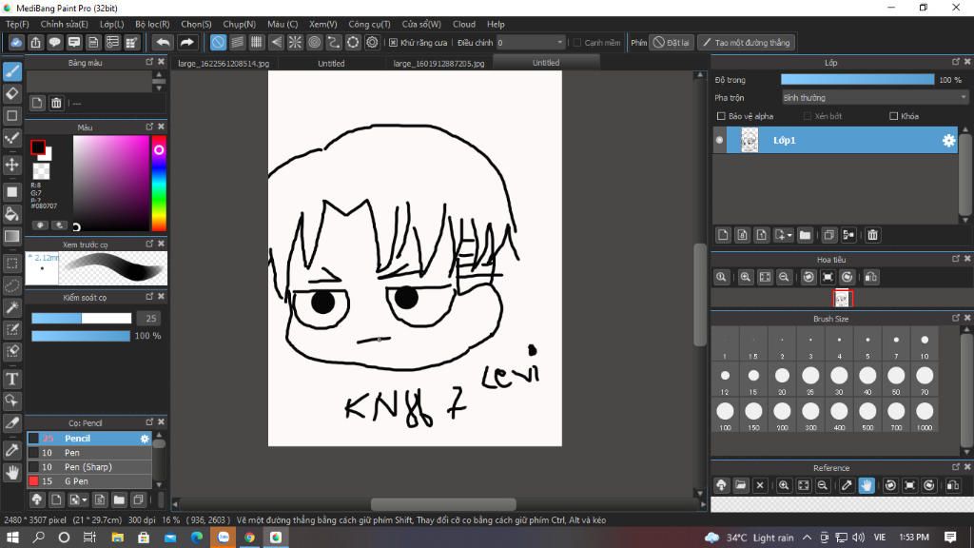Select the Pen (Sharp) brush
Image resolution: width=974 pixels, height=548 pixels.
89,467
